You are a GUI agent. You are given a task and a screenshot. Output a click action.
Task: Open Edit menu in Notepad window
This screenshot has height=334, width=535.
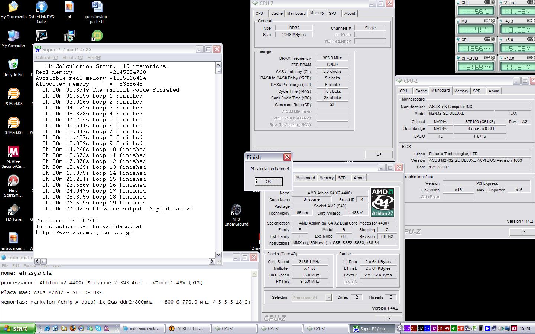[x=16, y=266]
